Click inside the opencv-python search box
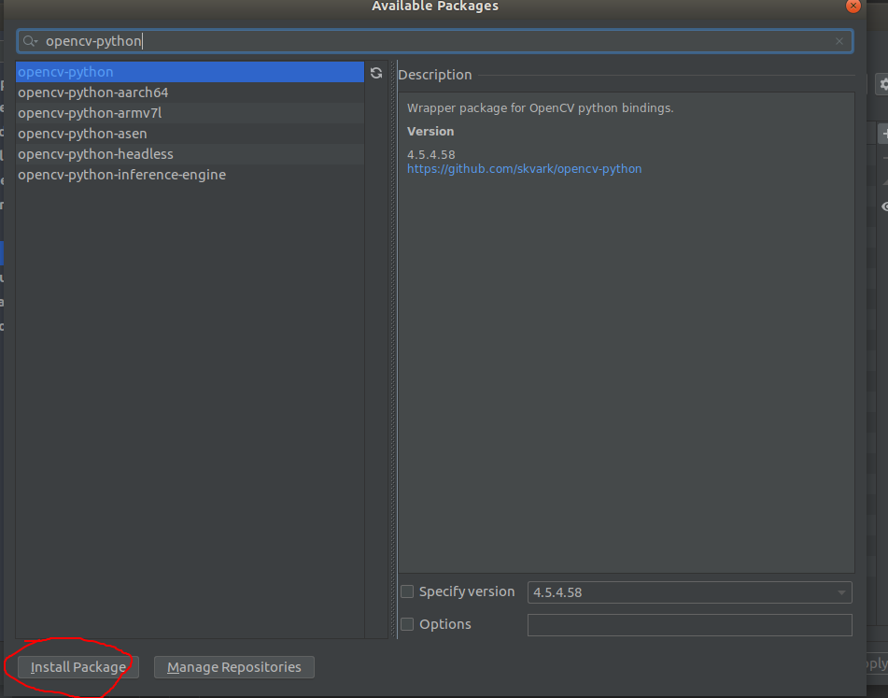The image size is (888, 698). tap(435, 41)
